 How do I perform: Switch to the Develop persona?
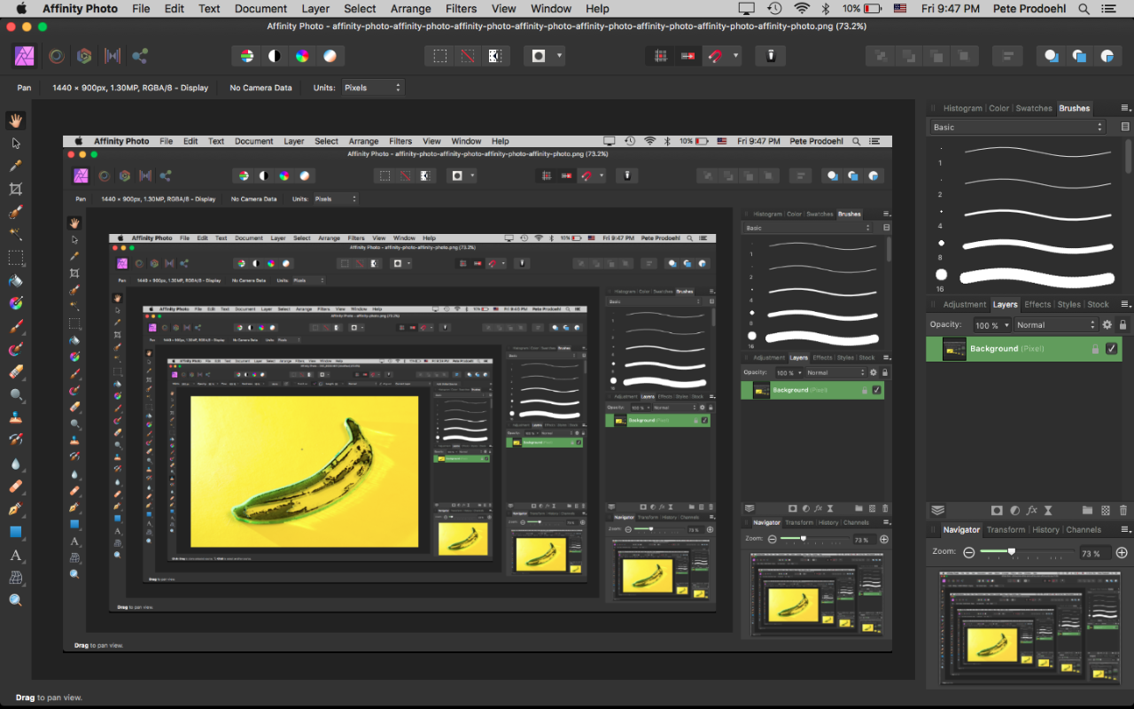click(x=84, y=56)
